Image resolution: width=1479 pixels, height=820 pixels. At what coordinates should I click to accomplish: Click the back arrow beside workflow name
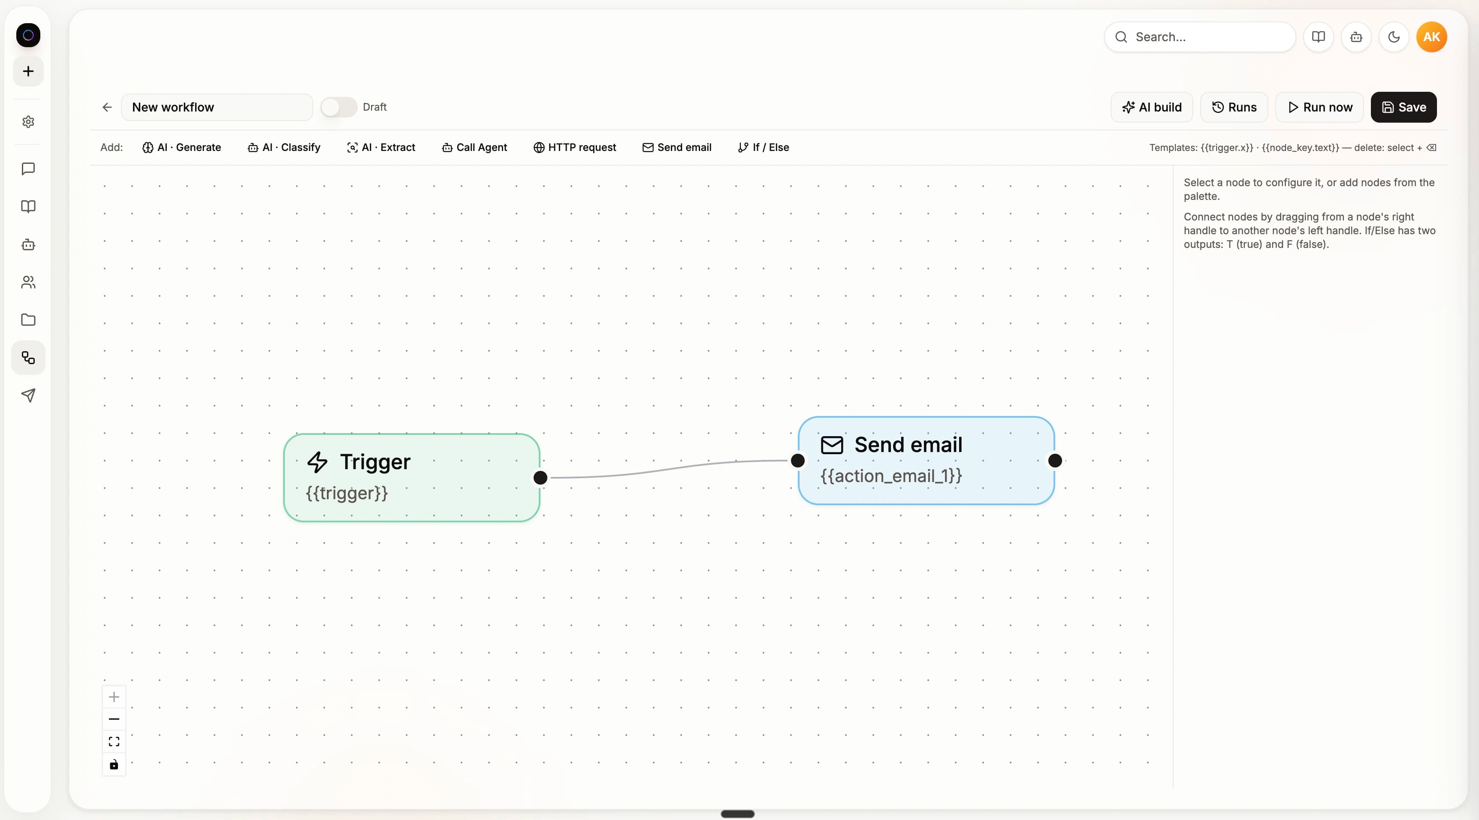[107, 107]
